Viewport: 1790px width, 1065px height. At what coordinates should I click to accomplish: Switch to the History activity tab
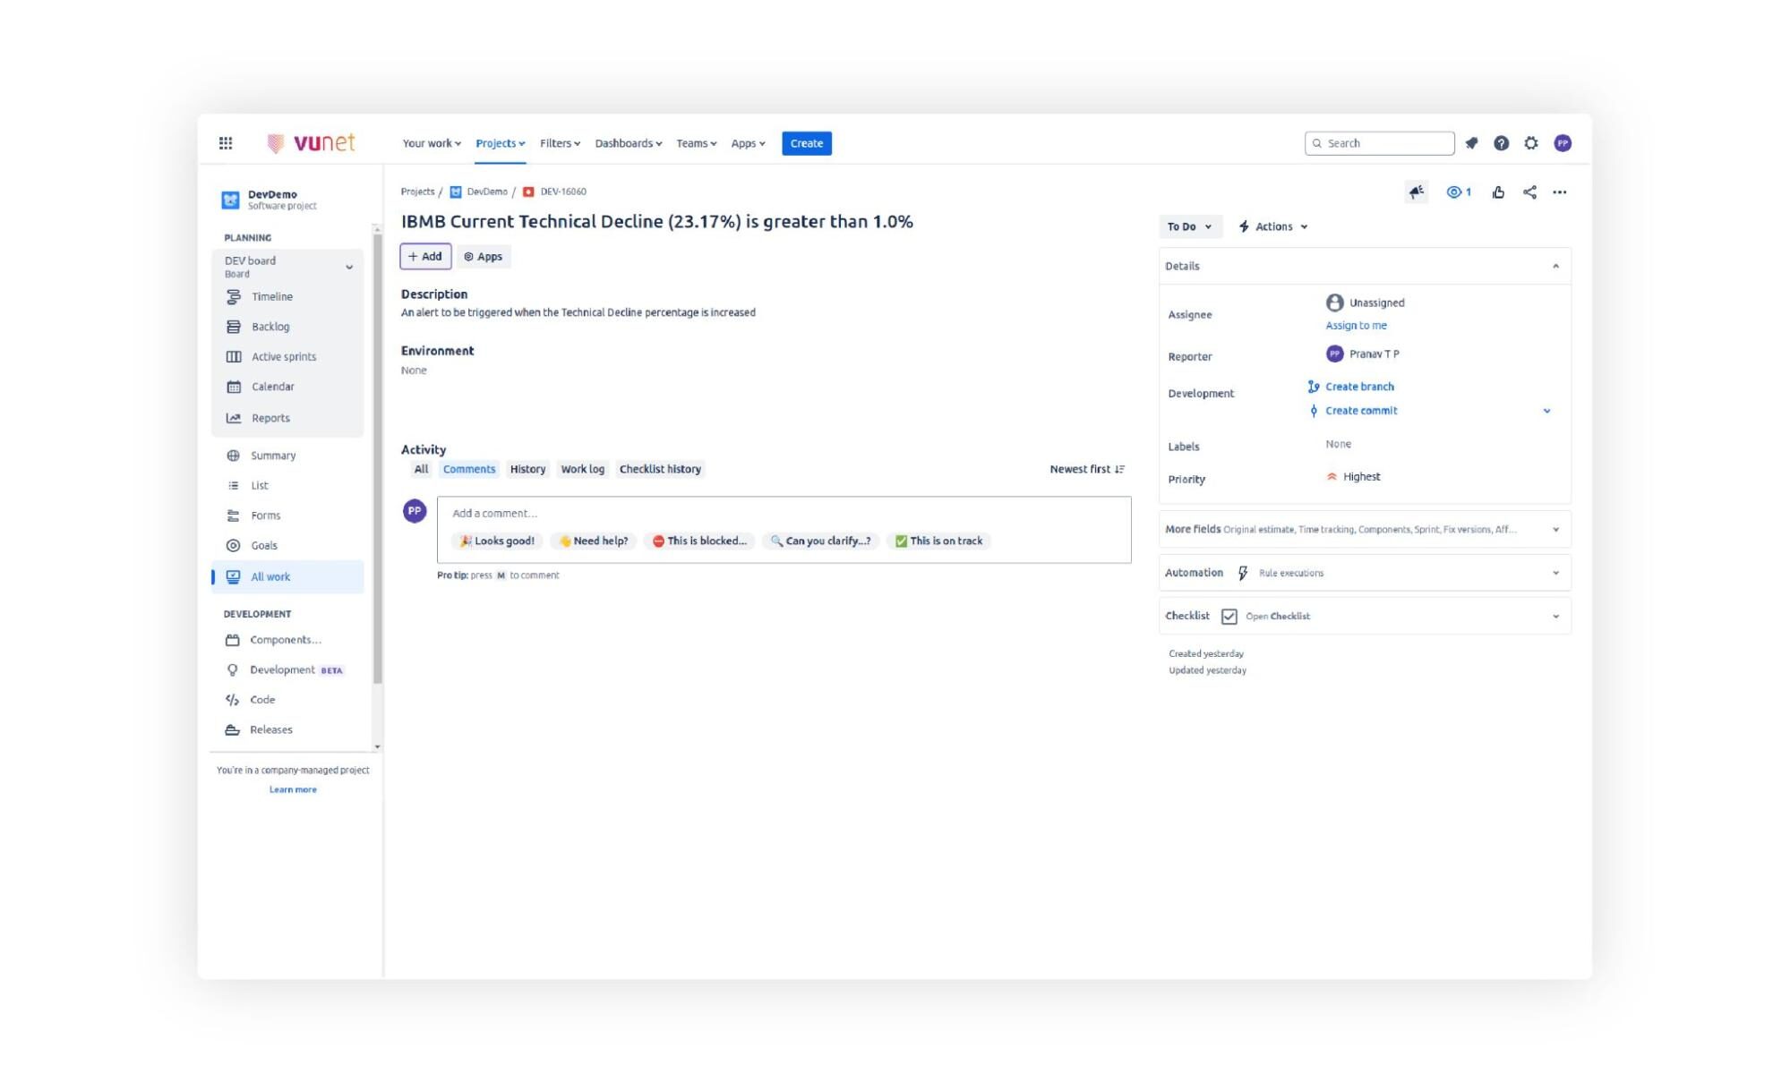pos(527,469)
